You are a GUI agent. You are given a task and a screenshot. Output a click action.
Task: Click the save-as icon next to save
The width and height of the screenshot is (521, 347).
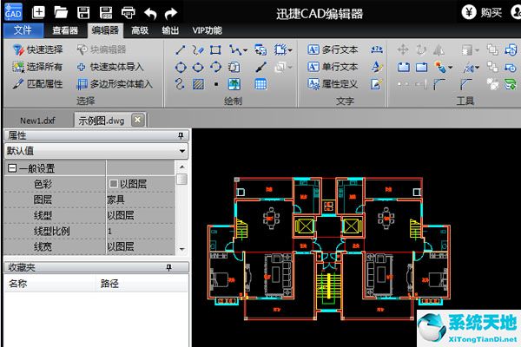click(x=106, y=13)
